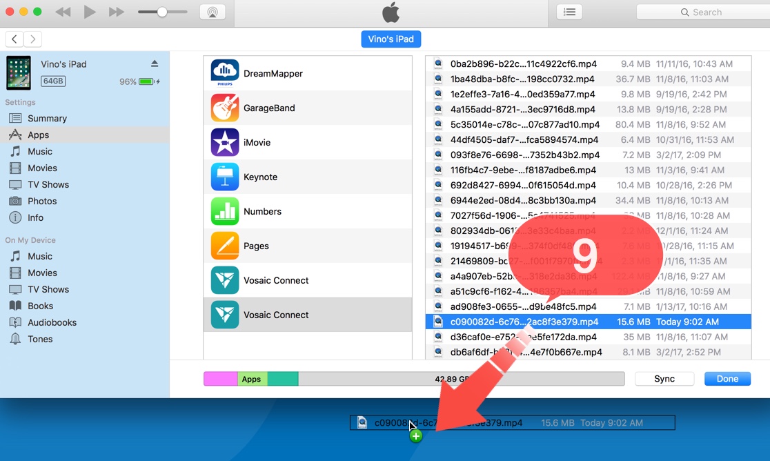This screenshot has height=461, width=770.
Task: Click the rewind playback button
Action: 63,12
